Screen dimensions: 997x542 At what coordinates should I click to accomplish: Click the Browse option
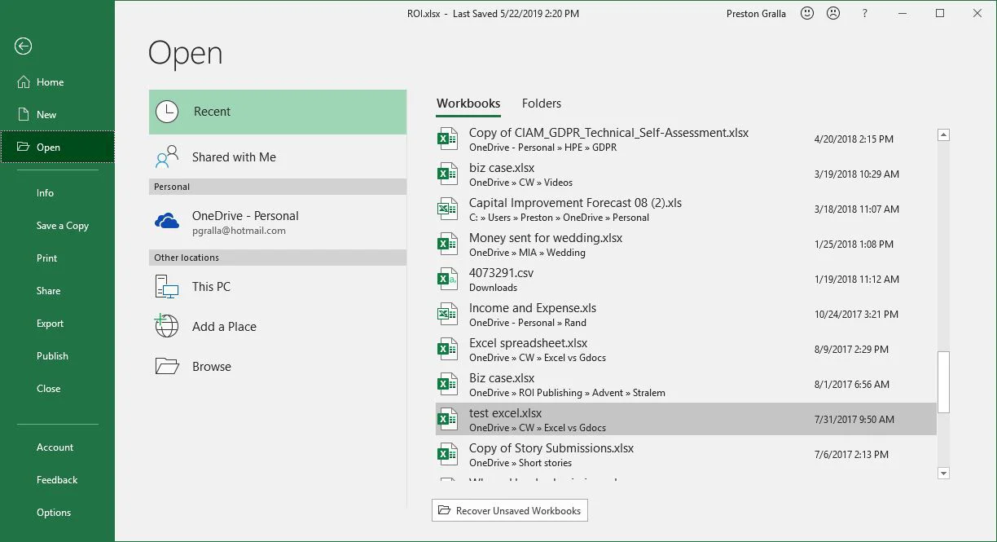[x=278, y=366]
